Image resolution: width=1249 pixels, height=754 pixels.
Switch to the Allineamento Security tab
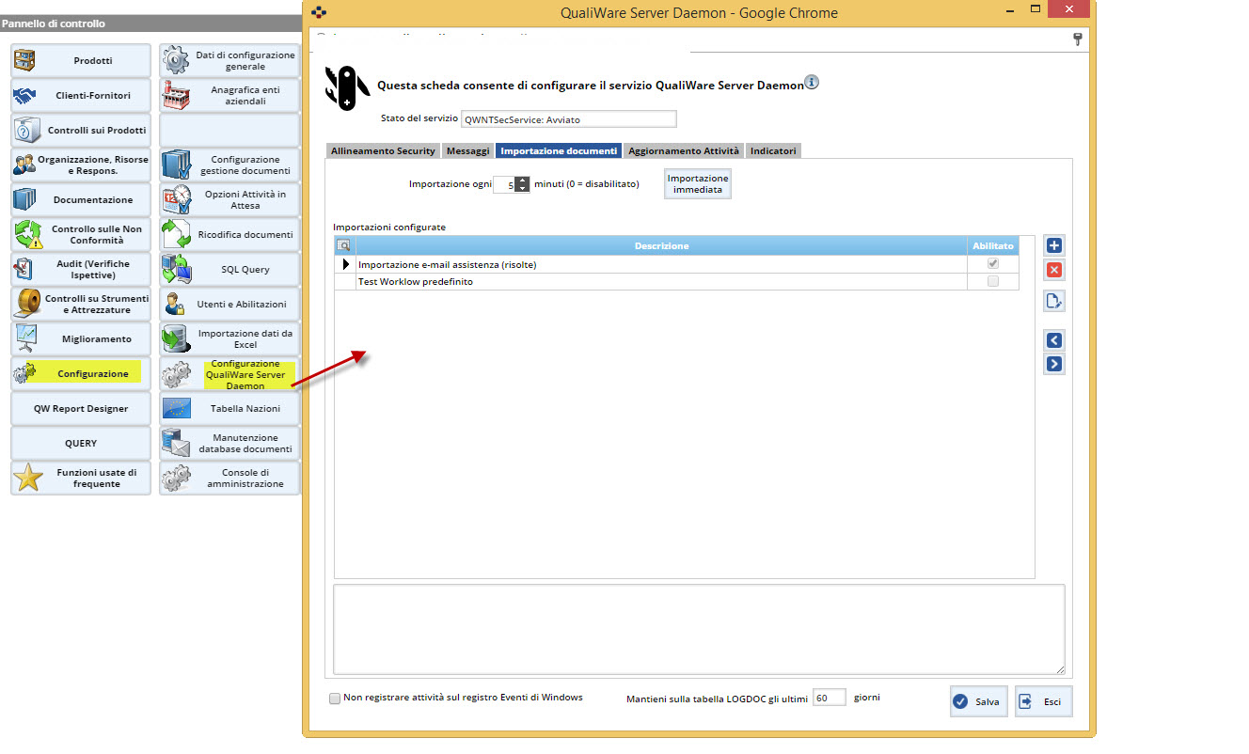pyautogui.click(x=383, y=150)
